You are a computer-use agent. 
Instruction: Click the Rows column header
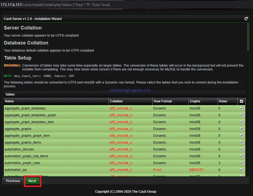pos(228,101)
